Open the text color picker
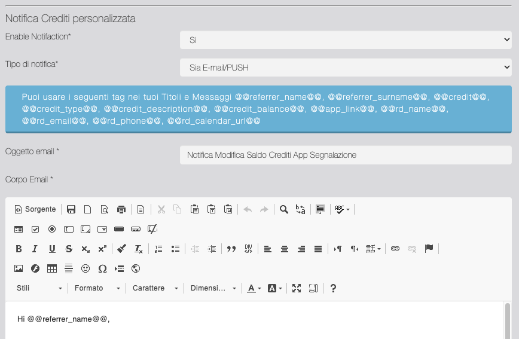Screen dimensions: 519x339 (254, 288)
